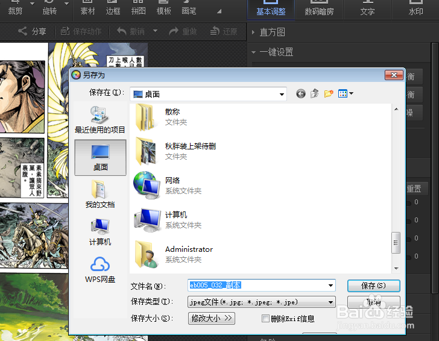Viewport: 439px width, 341px height.
Task: Click the toolbar expand triangle after 画笔
Action: coord(219,11)
